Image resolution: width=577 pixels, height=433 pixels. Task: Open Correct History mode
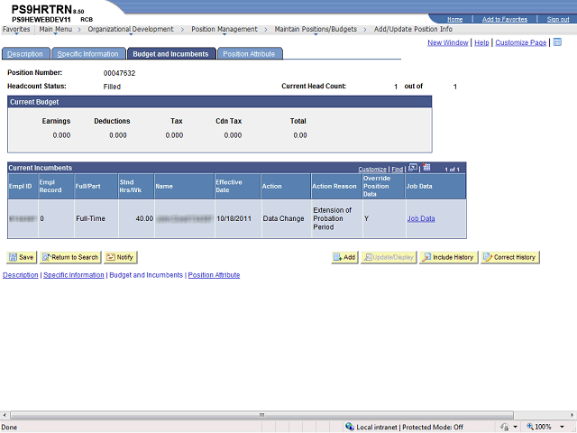pos(509,257)
